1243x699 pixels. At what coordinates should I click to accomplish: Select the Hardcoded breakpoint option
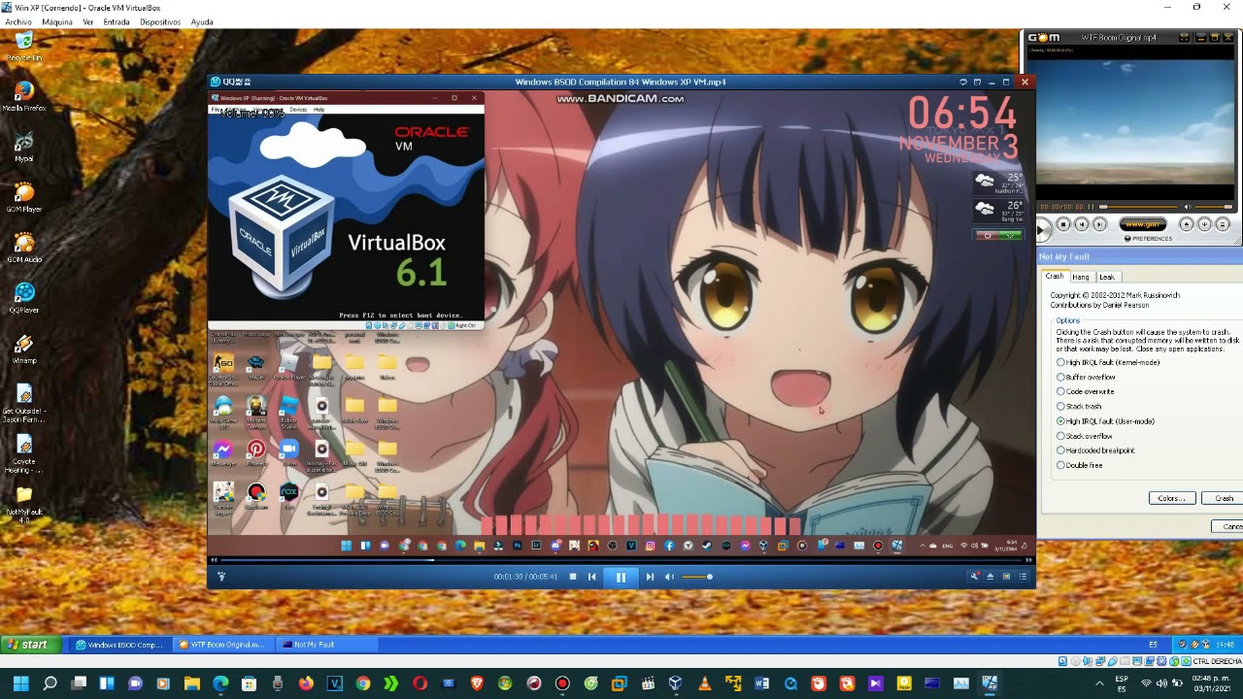coord(1096,450)
